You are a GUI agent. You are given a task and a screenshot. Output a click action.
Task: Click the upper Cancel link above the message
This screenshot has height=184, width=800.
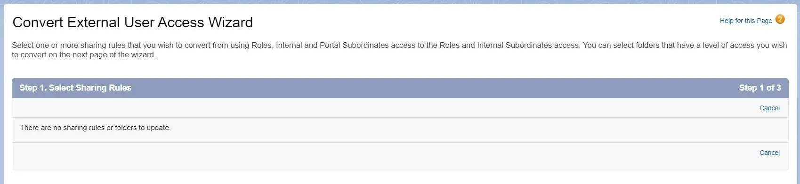[769, 108]
